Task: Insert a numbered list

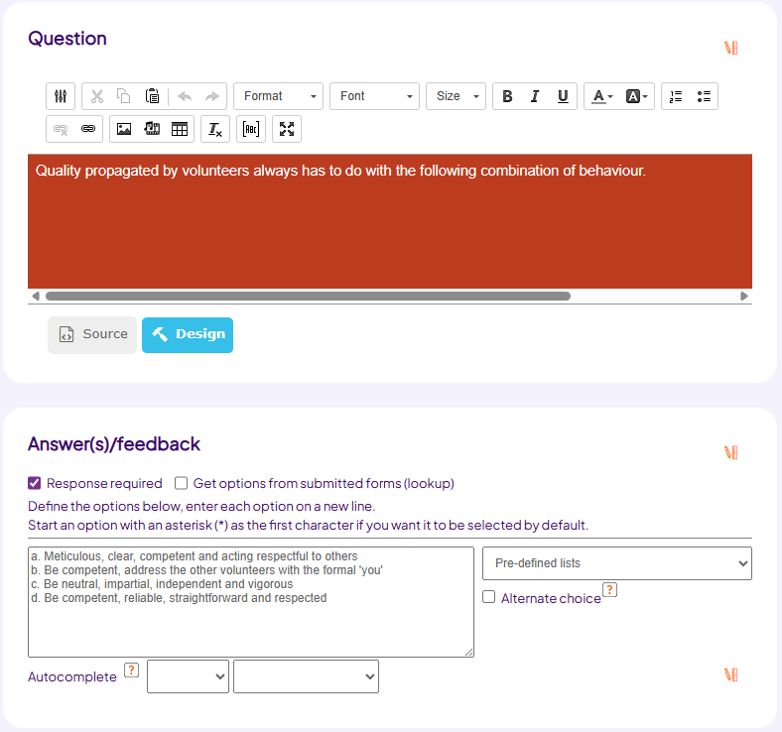Action: [x=676, y=96]
